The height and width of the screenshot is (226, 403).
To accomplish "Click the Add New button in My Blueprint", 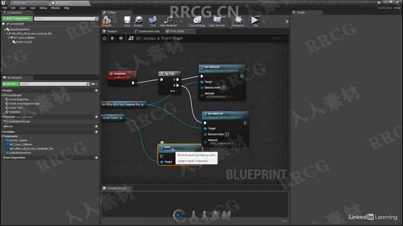I will tap(10, 84).
